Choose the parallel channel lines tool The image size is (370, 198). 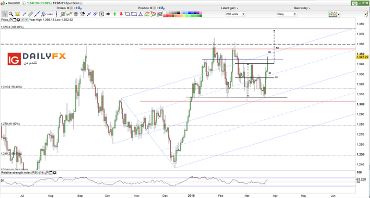[x=44, y=14]
